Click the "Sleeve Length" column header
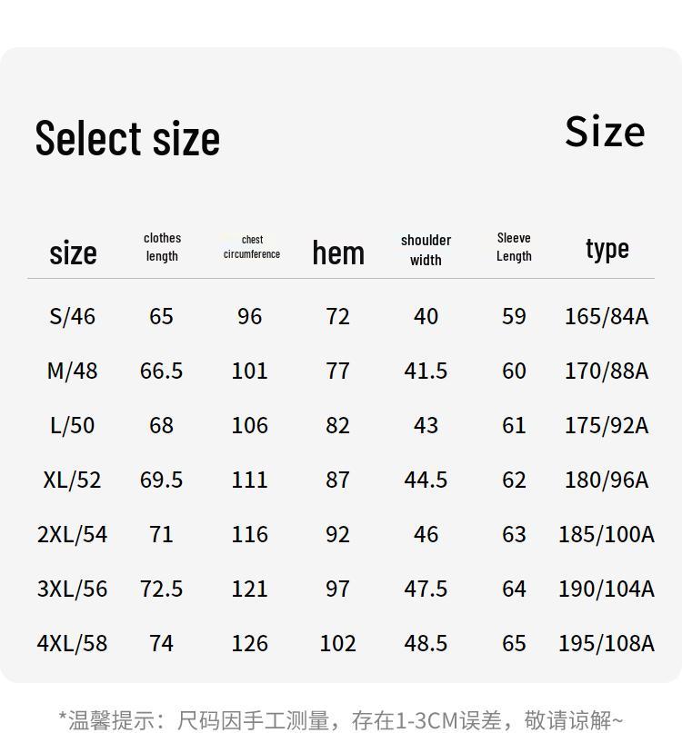The width and height of the screenshot is (682, 733). point(514,247)
